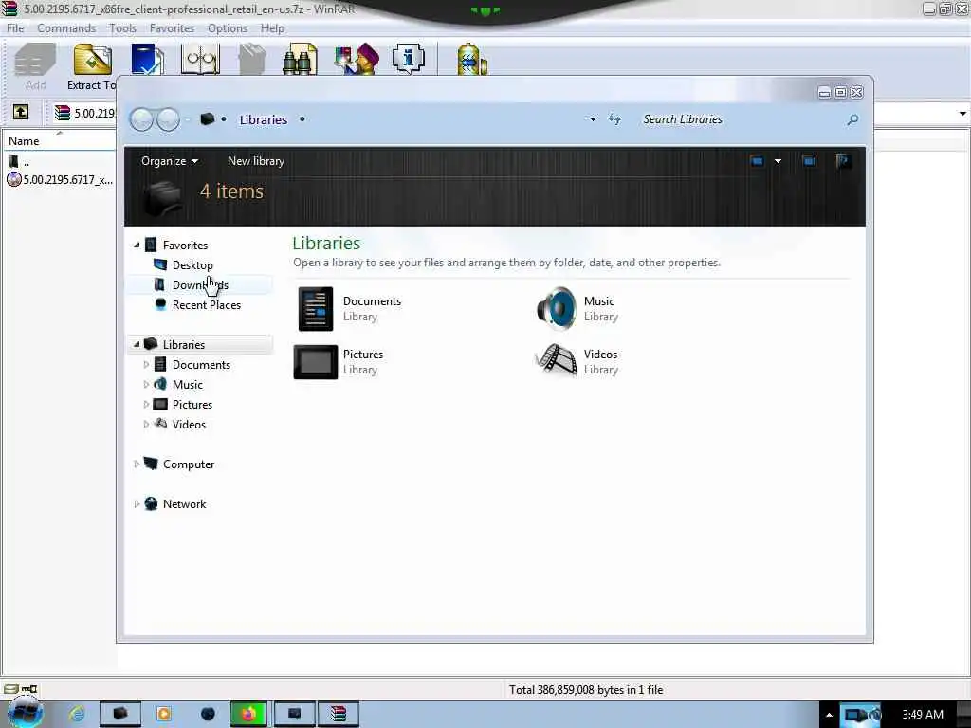
Task: Expand the Music tree node
Action: [x=146, y=385]
